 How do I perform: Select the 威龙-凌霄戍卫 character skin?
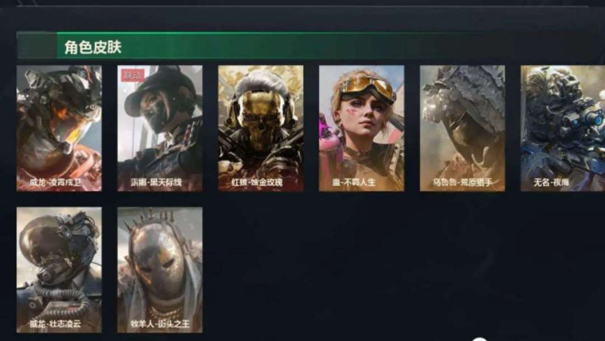tap(59, 128)
